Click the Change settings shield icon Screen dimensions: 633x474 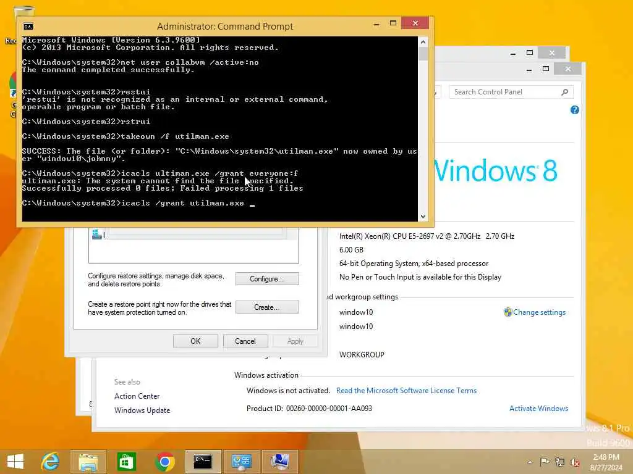pos(508,312)
